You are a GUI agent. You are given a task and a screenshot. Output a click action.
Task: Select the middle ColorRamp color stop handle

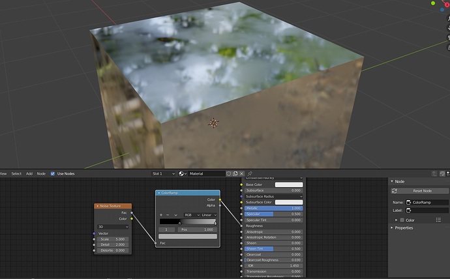tap(179, 223)
